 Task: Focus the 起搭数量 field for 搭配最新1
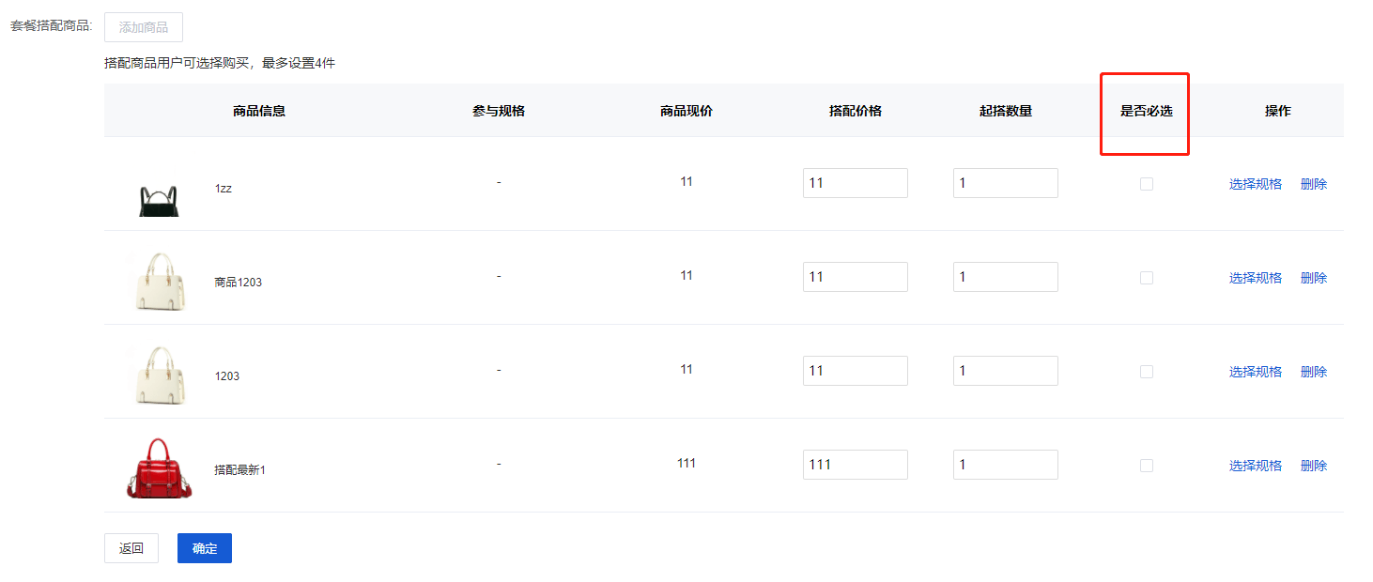(1006, 465)
